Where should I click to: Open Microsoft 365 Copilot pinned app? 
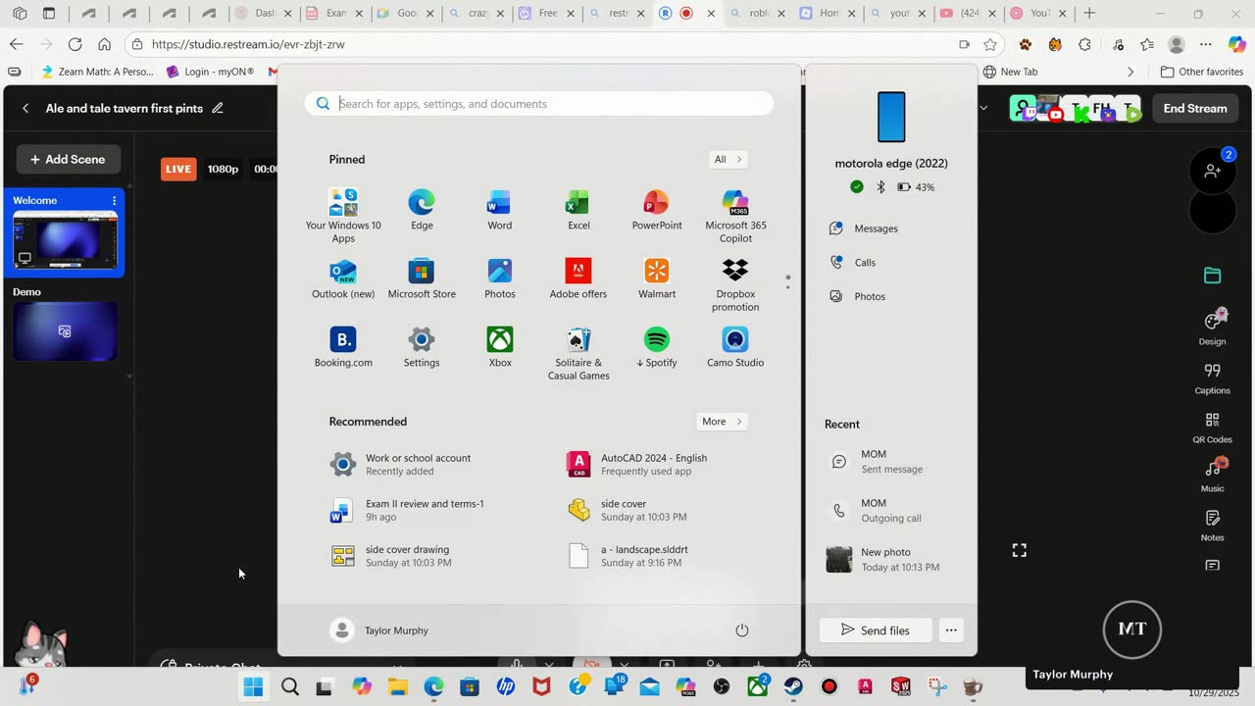[735, 216]
